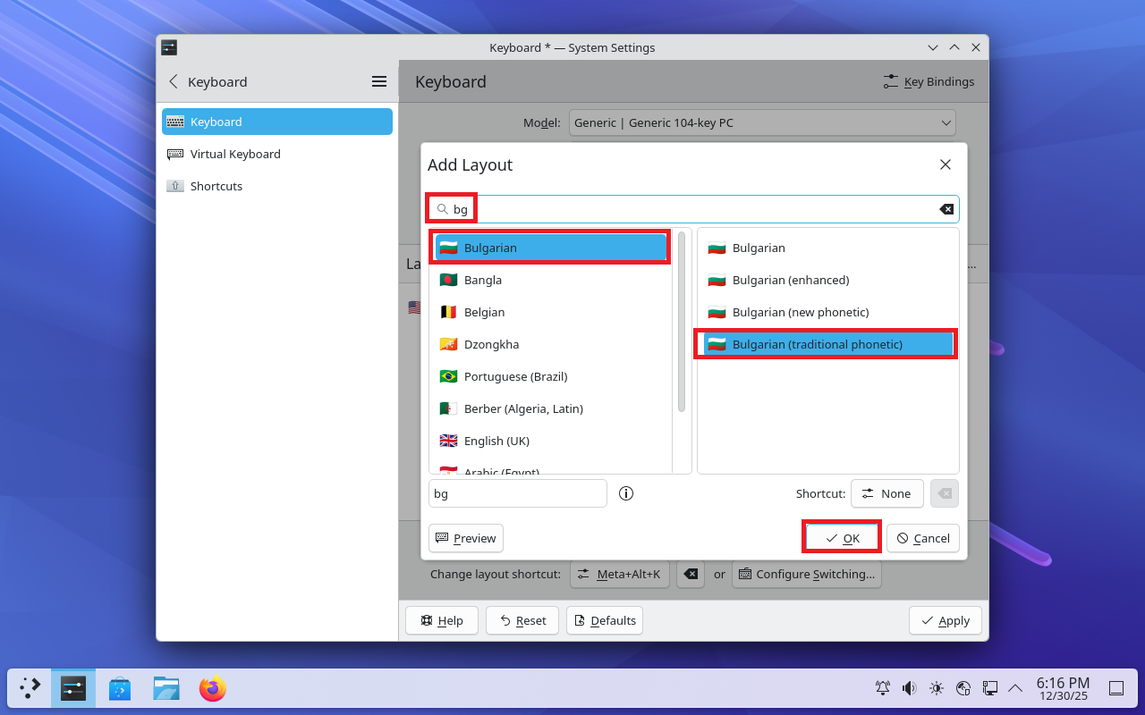Confirm the layout with OK
Viewport: 1145px width, 715px height.
(842, 538)
